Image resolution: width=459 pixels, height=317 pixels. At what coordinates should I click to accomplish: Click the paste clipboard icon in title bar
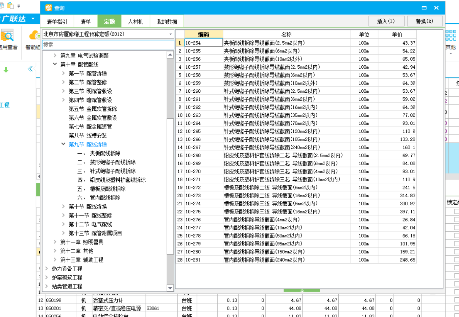11,5
